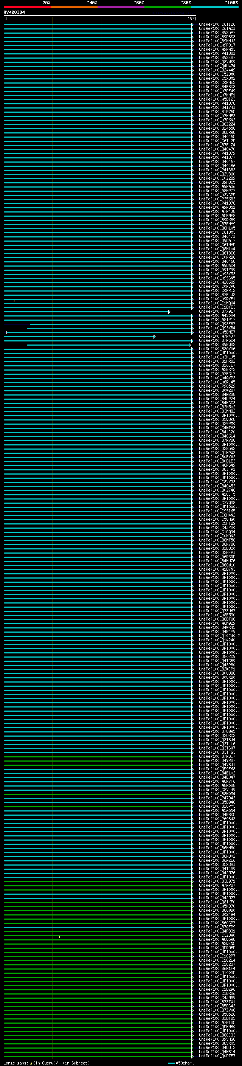The width and height of the screenshot is (242, 1066).
Task: Click hit label UniRef100_C5XUM2
Action: click(x=217, y=78)
